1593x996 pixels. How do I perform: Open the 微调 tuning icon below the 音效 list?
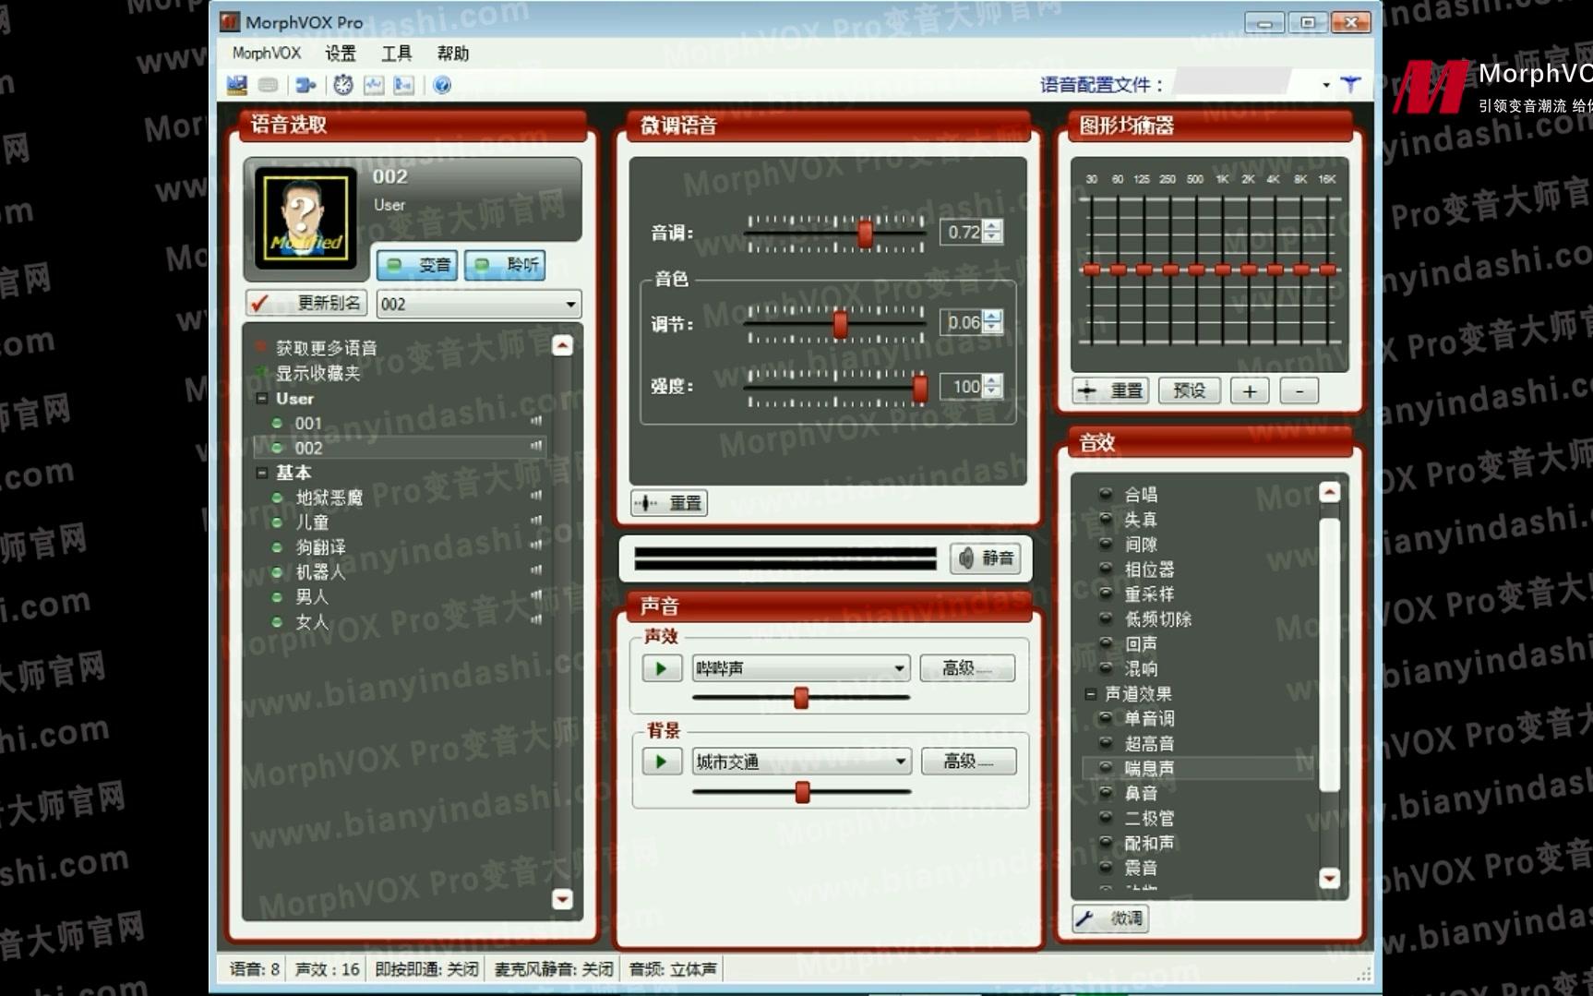pos(1109,918)
